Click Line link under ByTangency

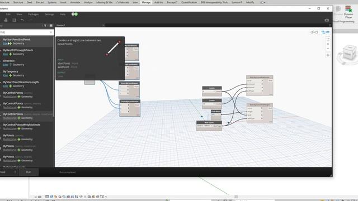point(6,75)
